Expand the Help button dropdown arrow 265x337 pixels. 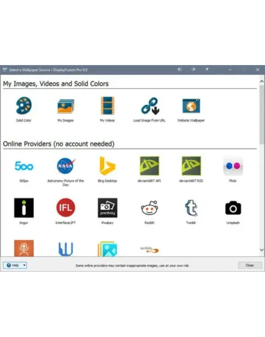click(x=24, y=265)
